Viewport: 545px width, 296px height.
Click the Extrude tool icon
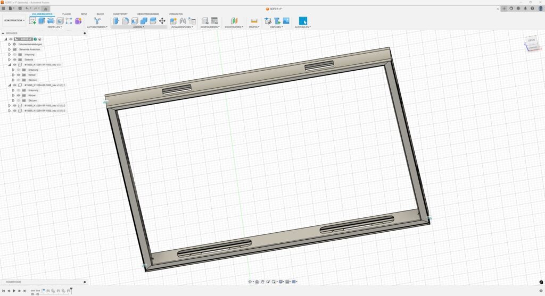[x=42, y=21]
